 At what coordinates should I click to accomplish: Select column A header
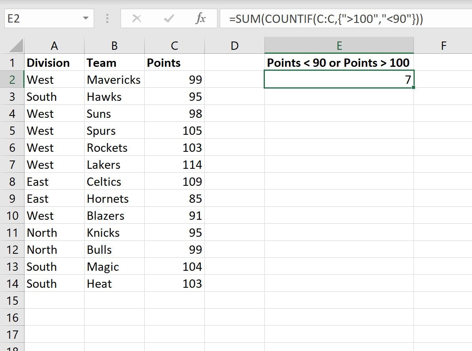coord(54,46)
